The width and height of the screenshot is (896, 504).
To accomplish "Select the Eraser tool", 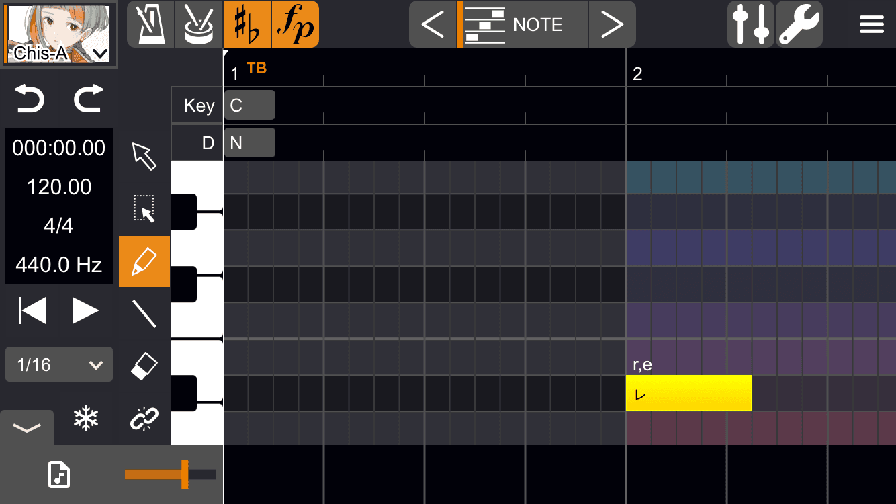I will pos(144,365).
